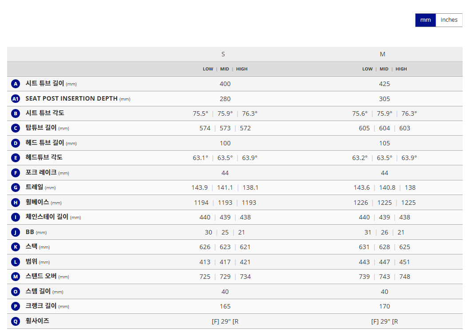
Task: Click the P crank length badge
Action: (x=16, y=306)
